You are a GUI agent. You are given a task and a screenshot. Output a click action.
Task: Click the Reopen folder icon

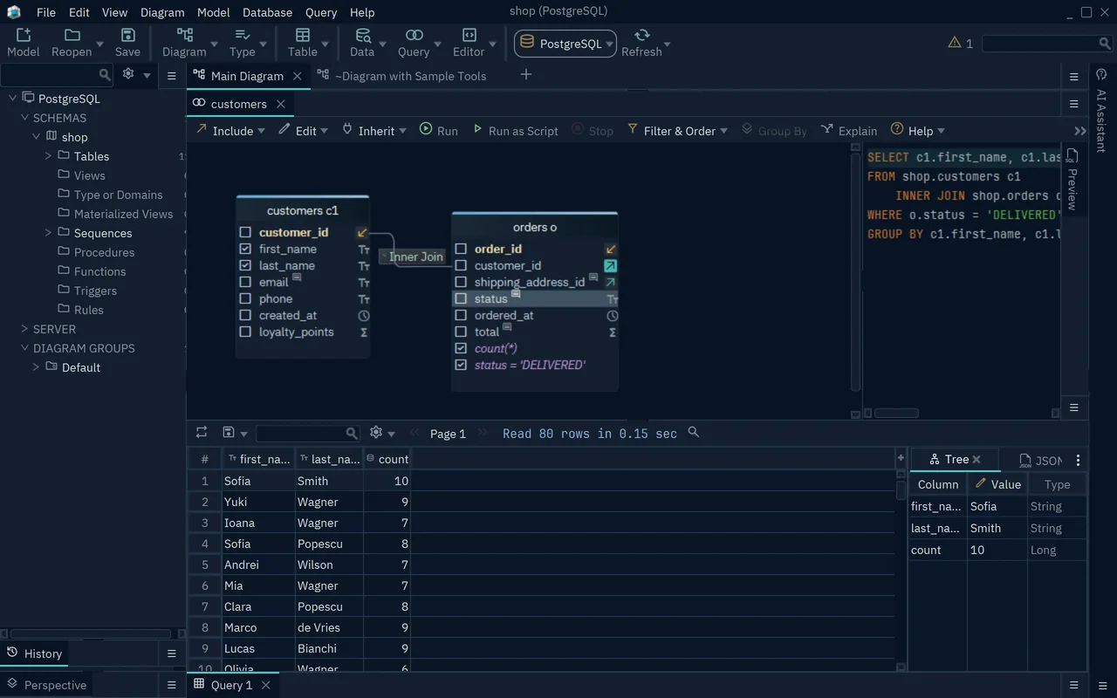coord(72,35)
